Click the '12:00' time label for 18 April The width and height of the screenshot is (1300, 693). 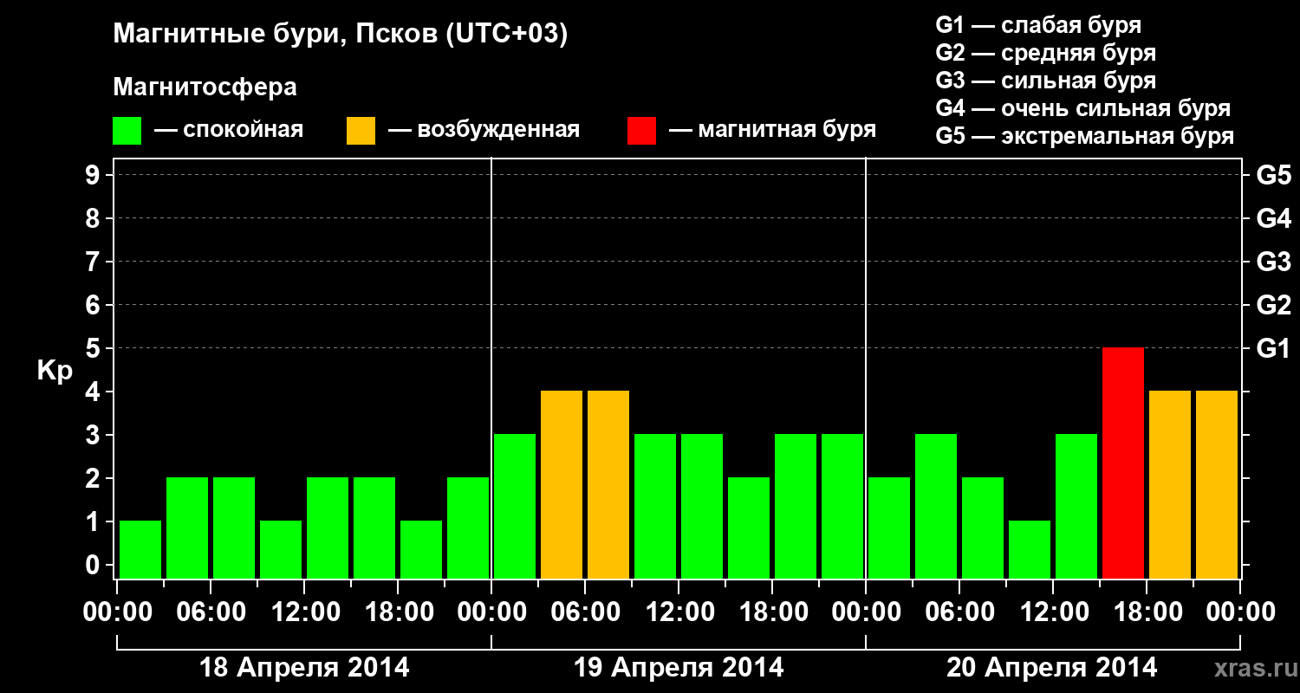304,612
